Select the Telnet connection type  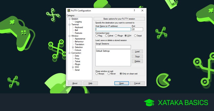pyautogui.click(x=106, y=36)
